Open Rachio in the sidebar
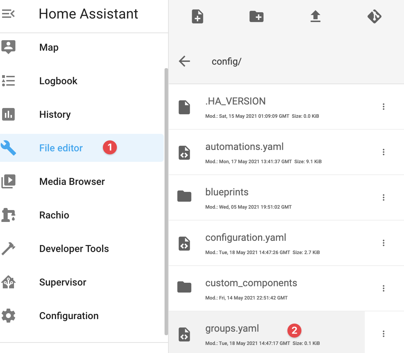This screenshot has height=353, width=404. (x=82, y=215)
